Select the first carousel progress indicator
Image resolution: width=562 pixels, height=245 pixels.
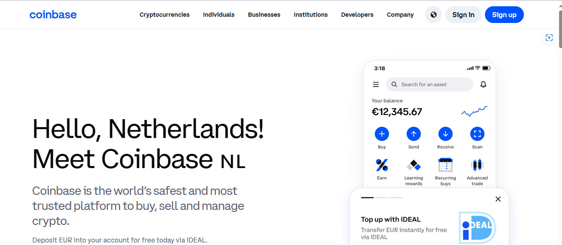coord(368,197)
